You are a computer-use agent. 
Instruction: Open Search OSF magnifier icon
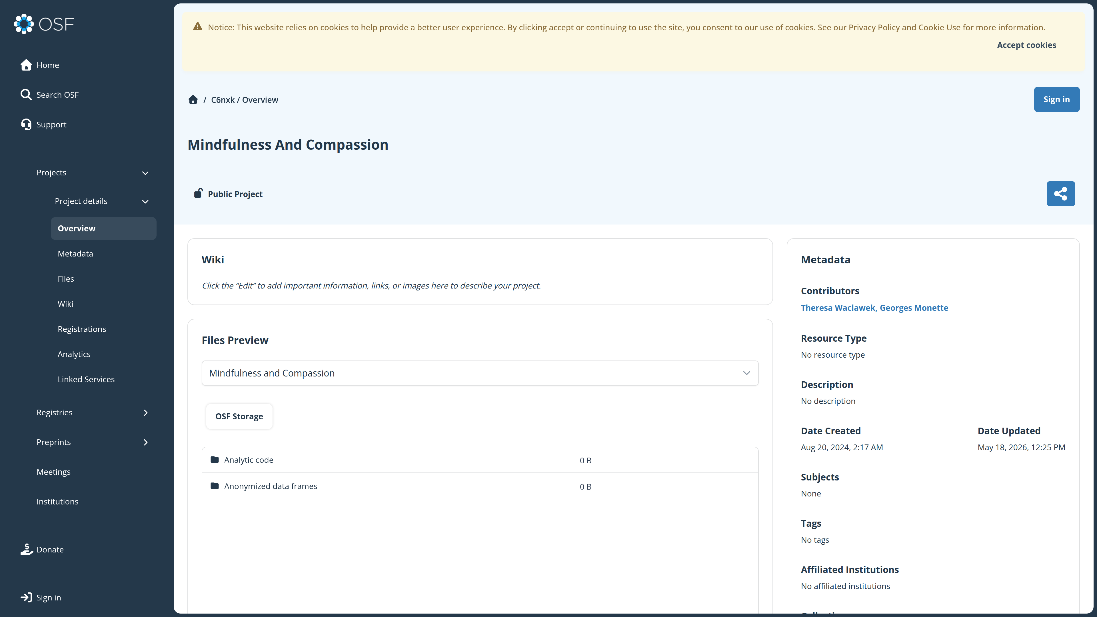click(x=26, y=95)
